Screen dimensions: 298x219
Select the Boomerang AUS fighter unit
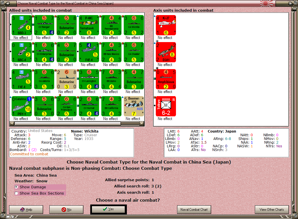pyautogui.click(x=134, y=106)
